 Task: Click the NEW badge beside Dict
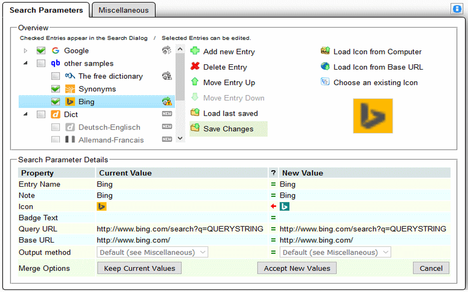click(167, 114)
